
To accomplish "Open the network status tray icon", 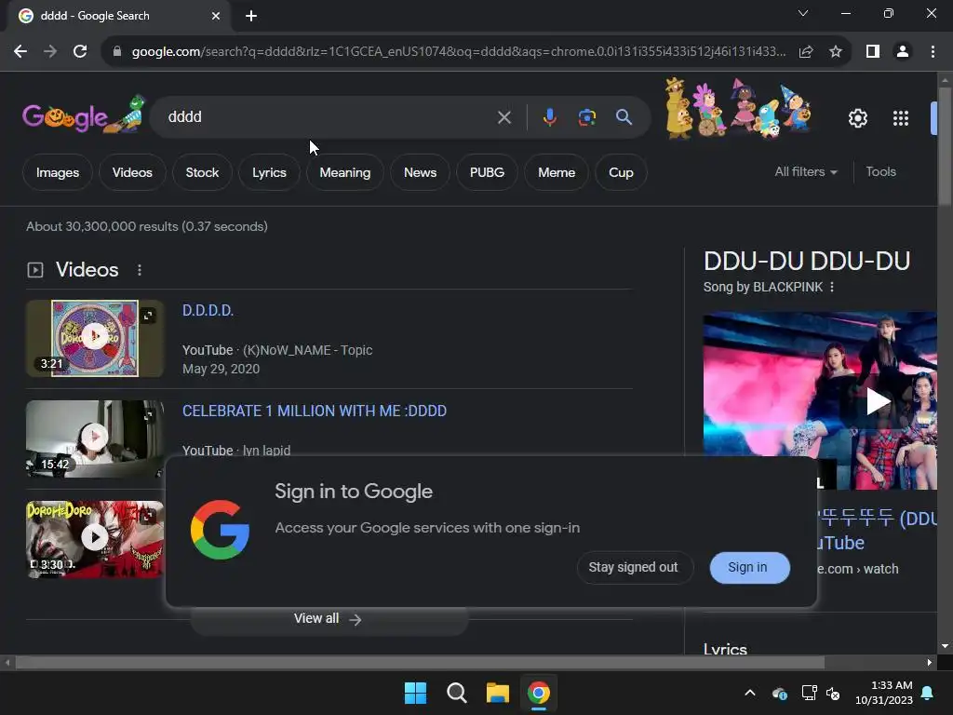I will 809,693.
